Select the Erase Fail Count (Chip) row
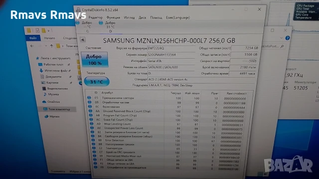Screen dimensions: 319x179 (167, 120)
